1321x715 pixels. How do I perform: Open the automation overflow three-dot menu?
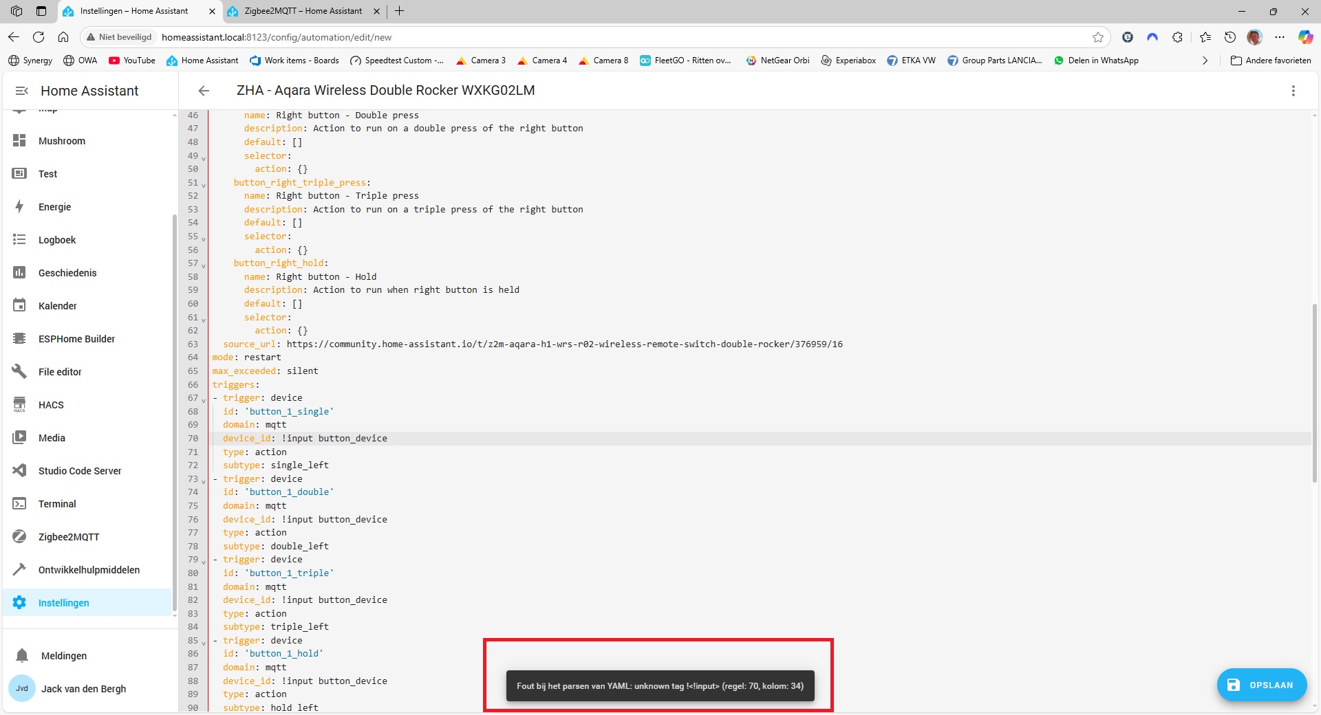click(1293, 91)
